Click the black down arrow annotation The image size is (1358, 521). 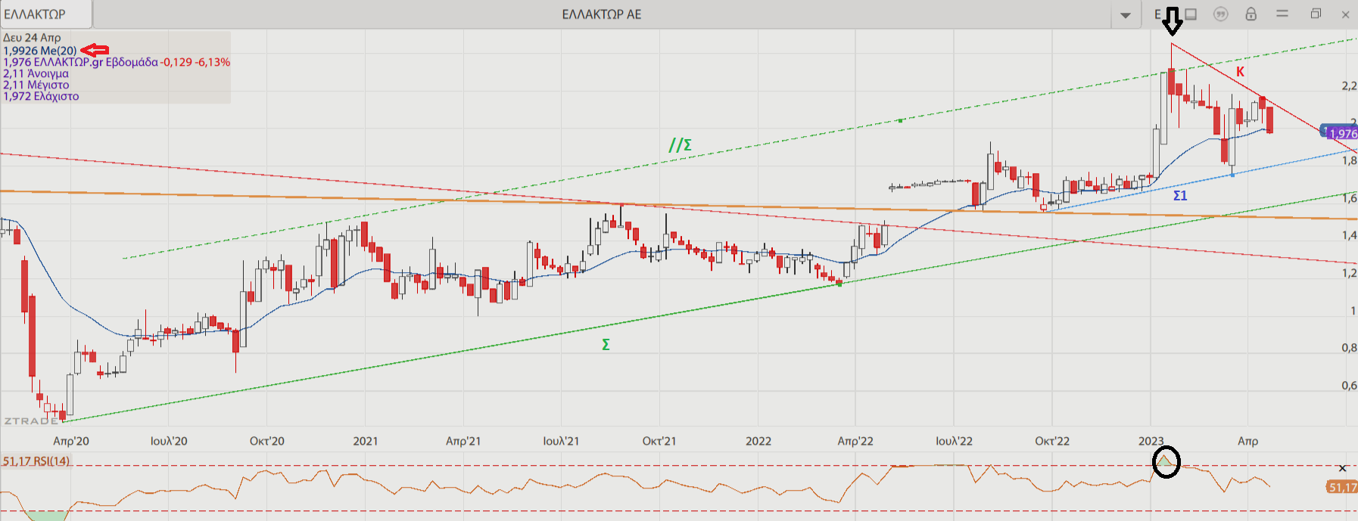[x=1172, y=22]
